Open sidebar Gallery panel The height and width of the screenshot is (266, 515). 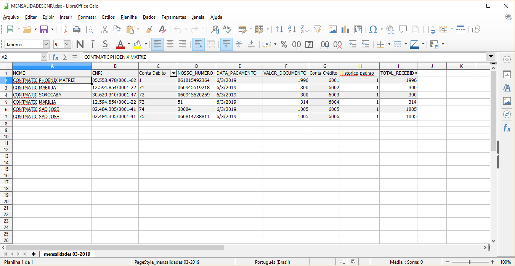(x=507, y=101)
